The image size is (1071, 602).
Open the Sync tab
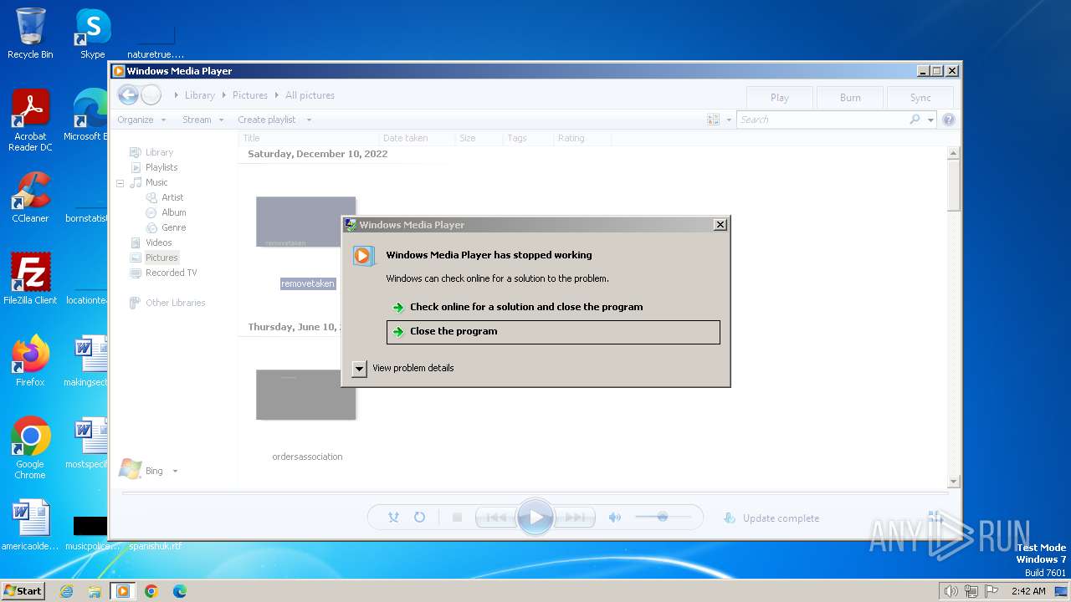[x=920, y=97]
